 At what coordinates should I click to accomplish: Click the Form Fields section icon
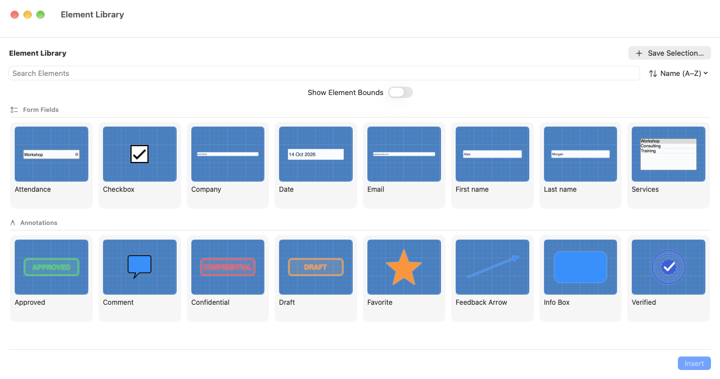(14, 110)
